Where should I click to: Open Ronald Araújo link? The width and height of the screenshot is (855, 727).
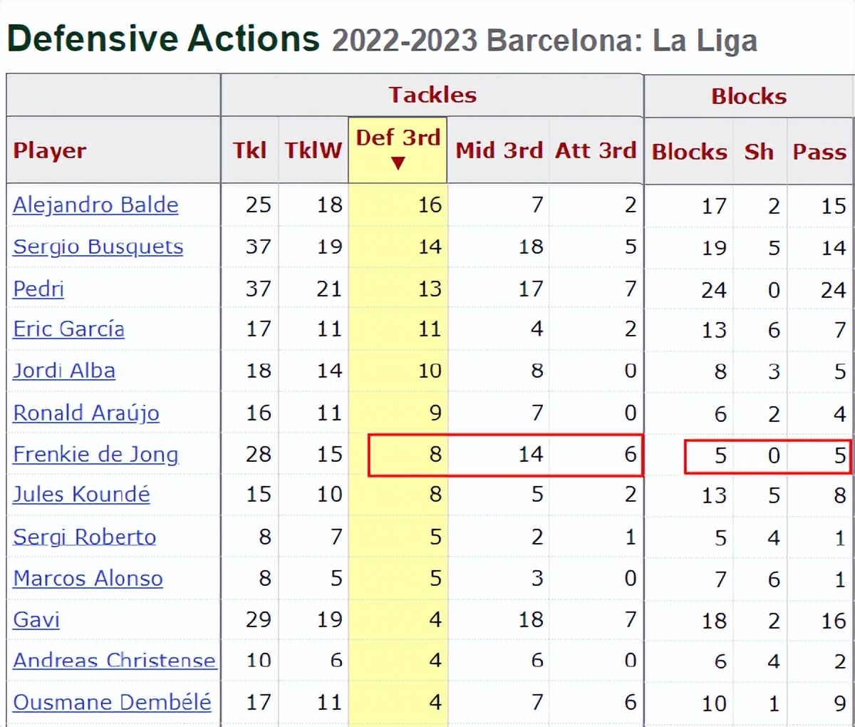click(85, 413)
